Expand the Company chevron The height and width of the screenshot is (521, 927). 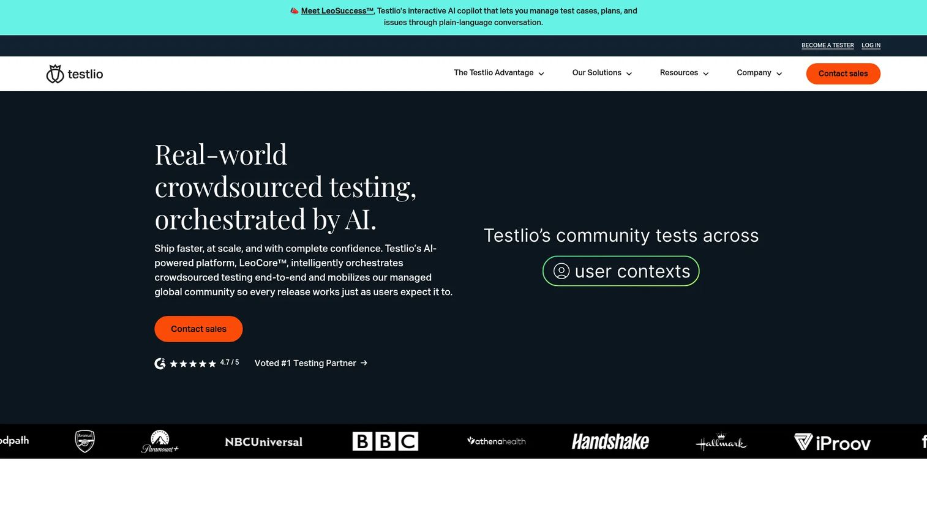tap(779, 73)
